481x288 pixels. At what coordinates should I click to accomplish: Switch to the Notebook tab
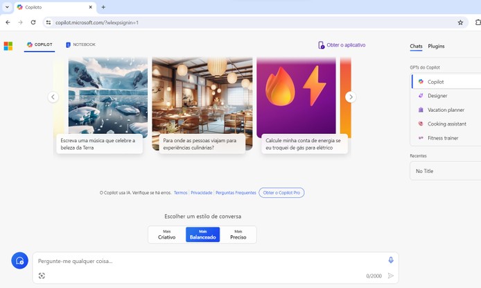click(x=80, y=45)
